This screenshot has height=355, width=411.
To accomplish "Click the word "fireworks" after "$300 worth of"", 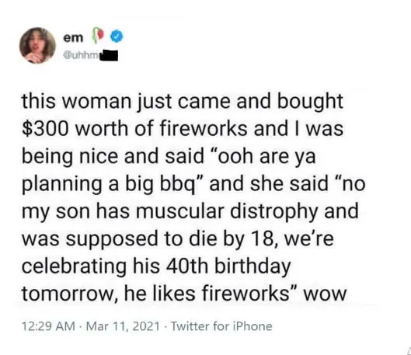I will (203, 128).
